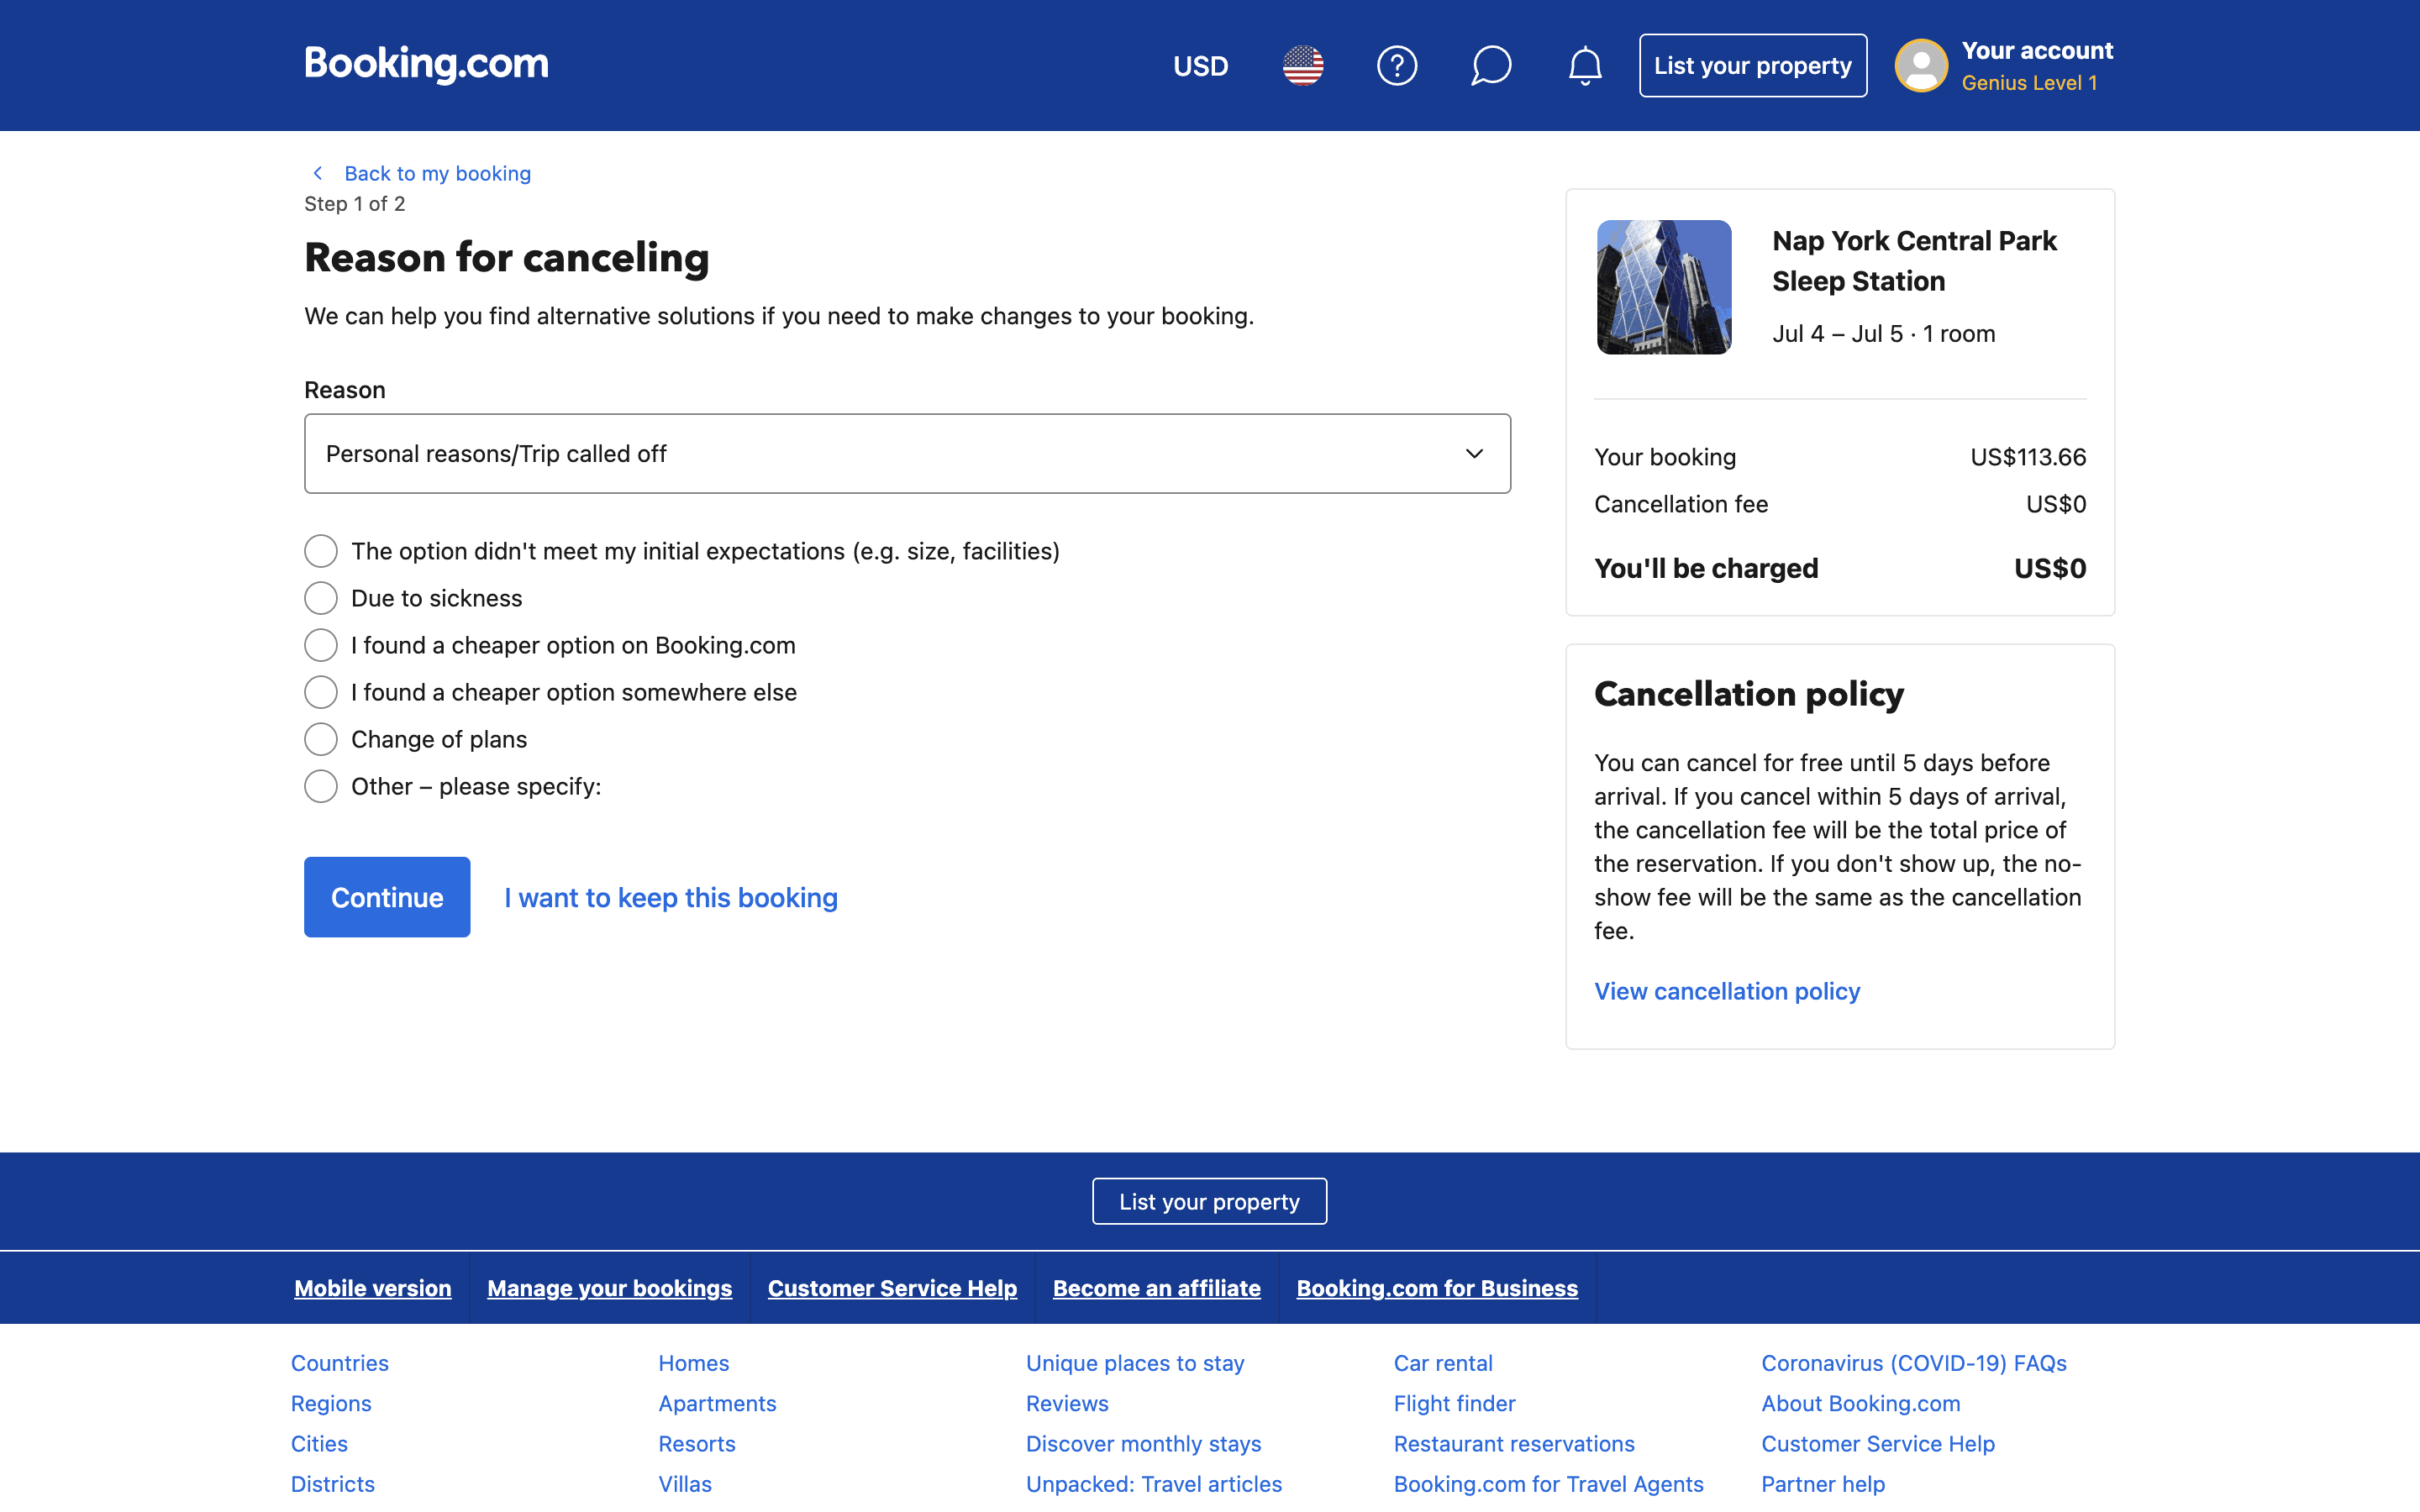Open the Reason dropdown menu
Viewport: 2420px width, 1512px height.
[x=907, y=453]
